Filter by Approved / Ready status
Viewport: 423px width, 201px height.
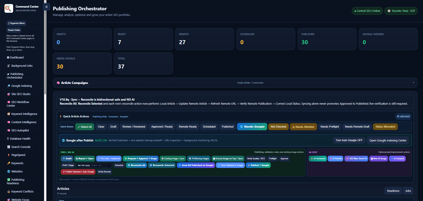click(x=162, y=127)
